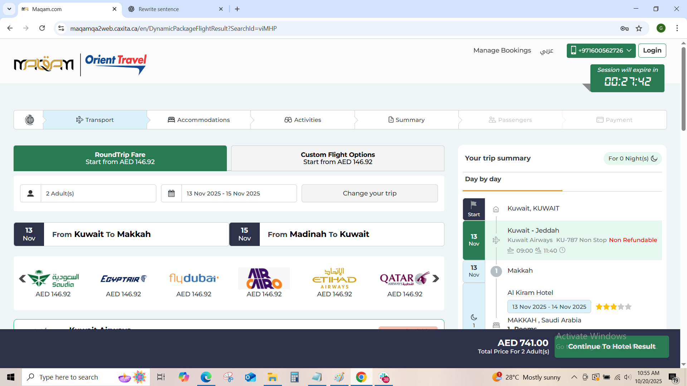Switch to Custom Flight Options
The height and width of the screenshot is (386, 687).
coord(337,158)
